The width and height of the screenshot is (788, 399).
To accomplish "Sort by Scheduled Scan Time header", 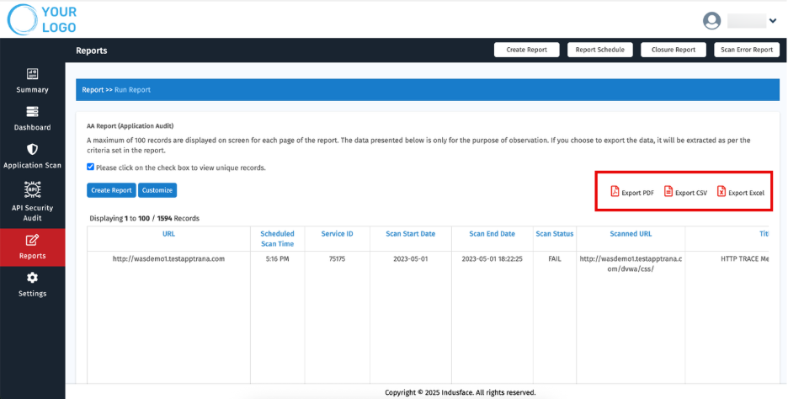I will point(278,239).
